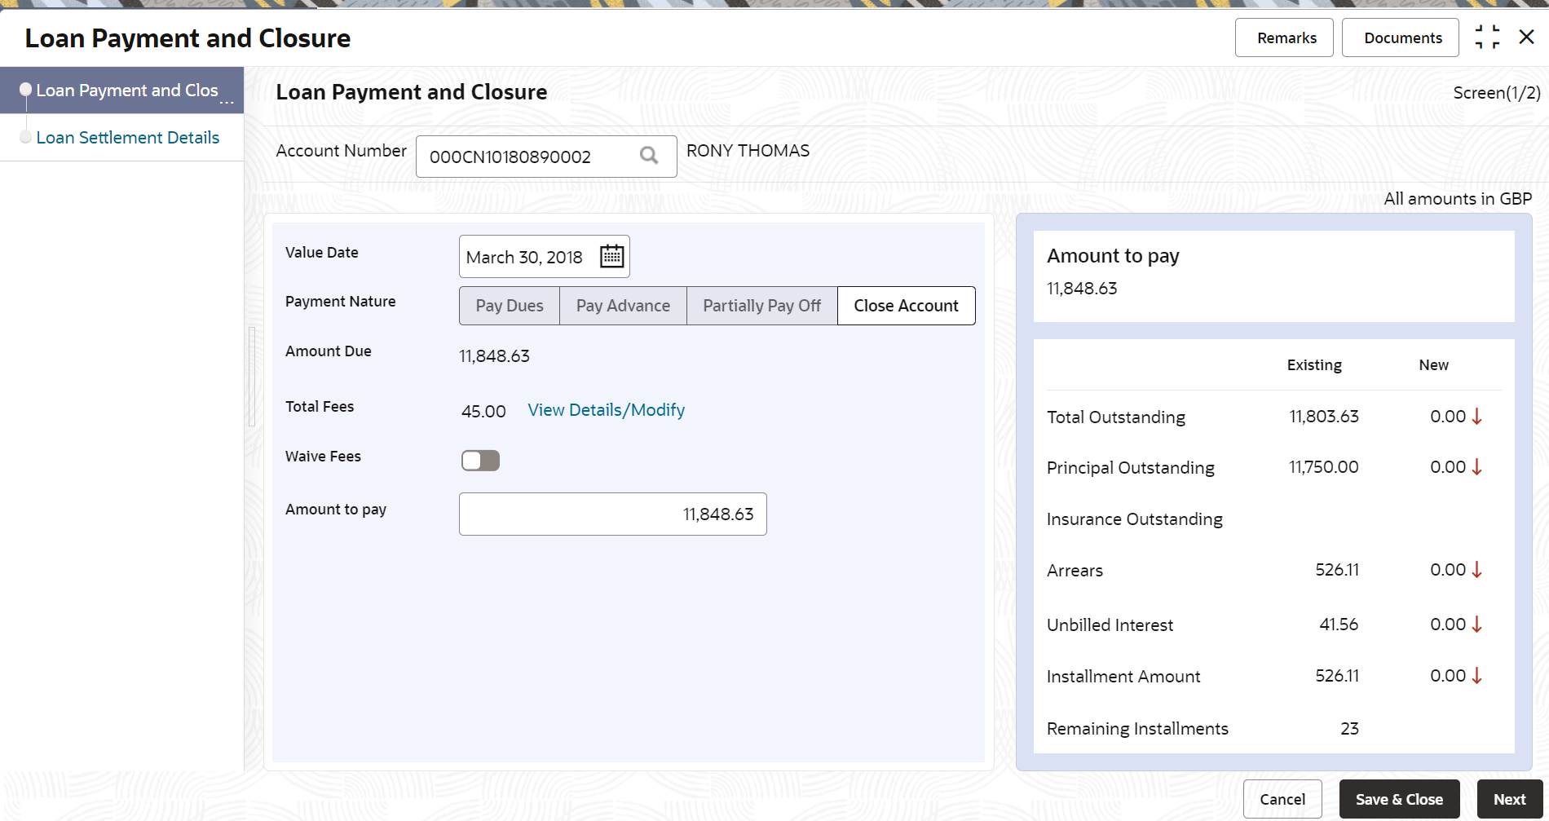Viewport: 1549px width, 821px height.
Task: Click the account number search magnifier icon
Action: coord(649,155)
